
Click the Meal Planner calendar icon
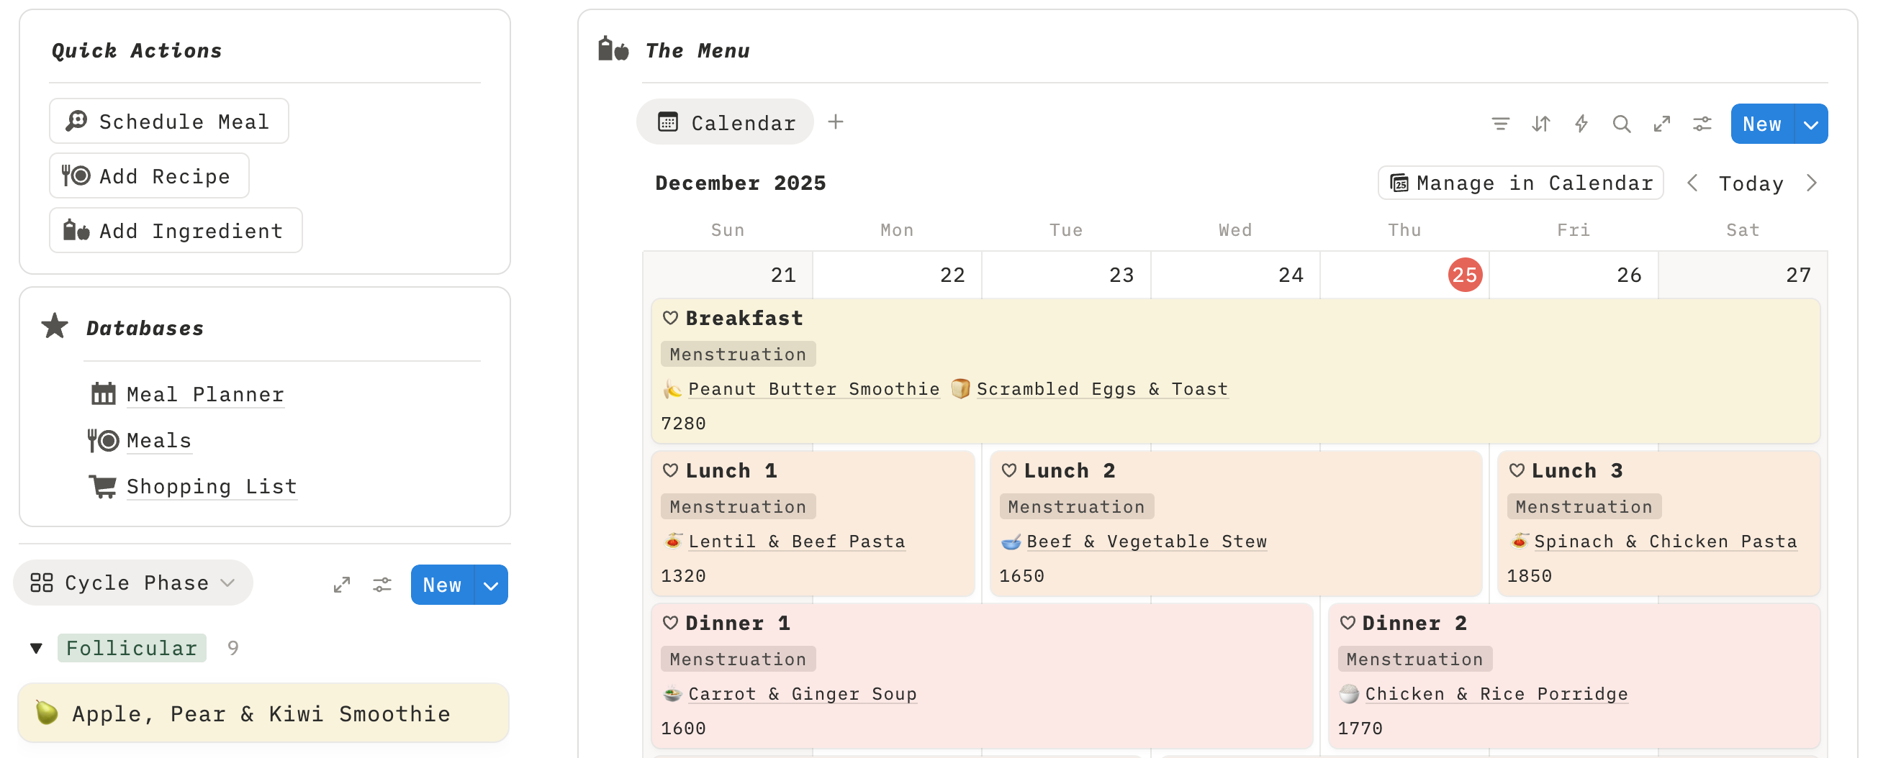(x=103, y=394)
